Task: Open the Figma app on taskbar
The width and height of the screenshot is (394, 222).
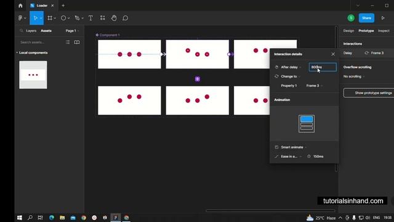Action: (x=116, y=218)
